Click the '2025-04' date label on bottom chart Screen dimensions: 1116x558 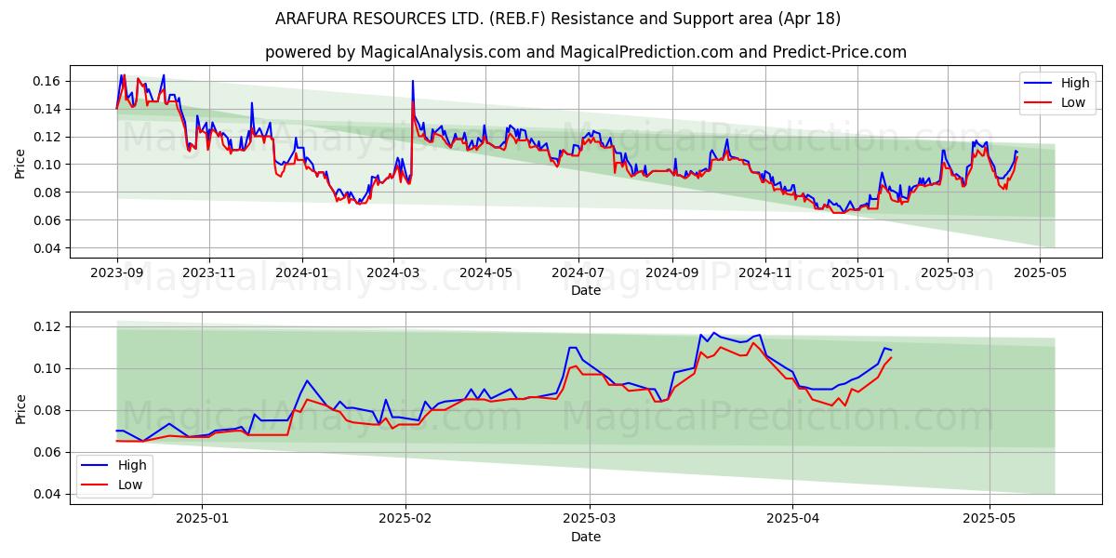click(792, 520)
